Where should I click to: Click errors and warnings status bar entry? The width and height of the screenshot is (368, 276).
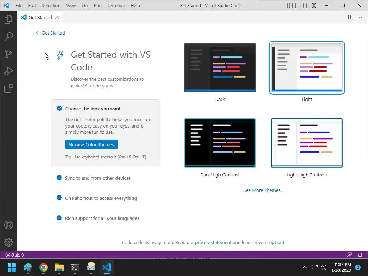(x=14, y=255)
